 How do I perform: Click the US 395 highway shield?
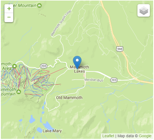pos(120,49)
